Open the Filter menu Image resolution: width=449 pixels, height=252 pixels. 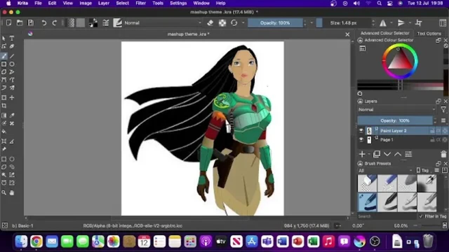coord(141,3)
